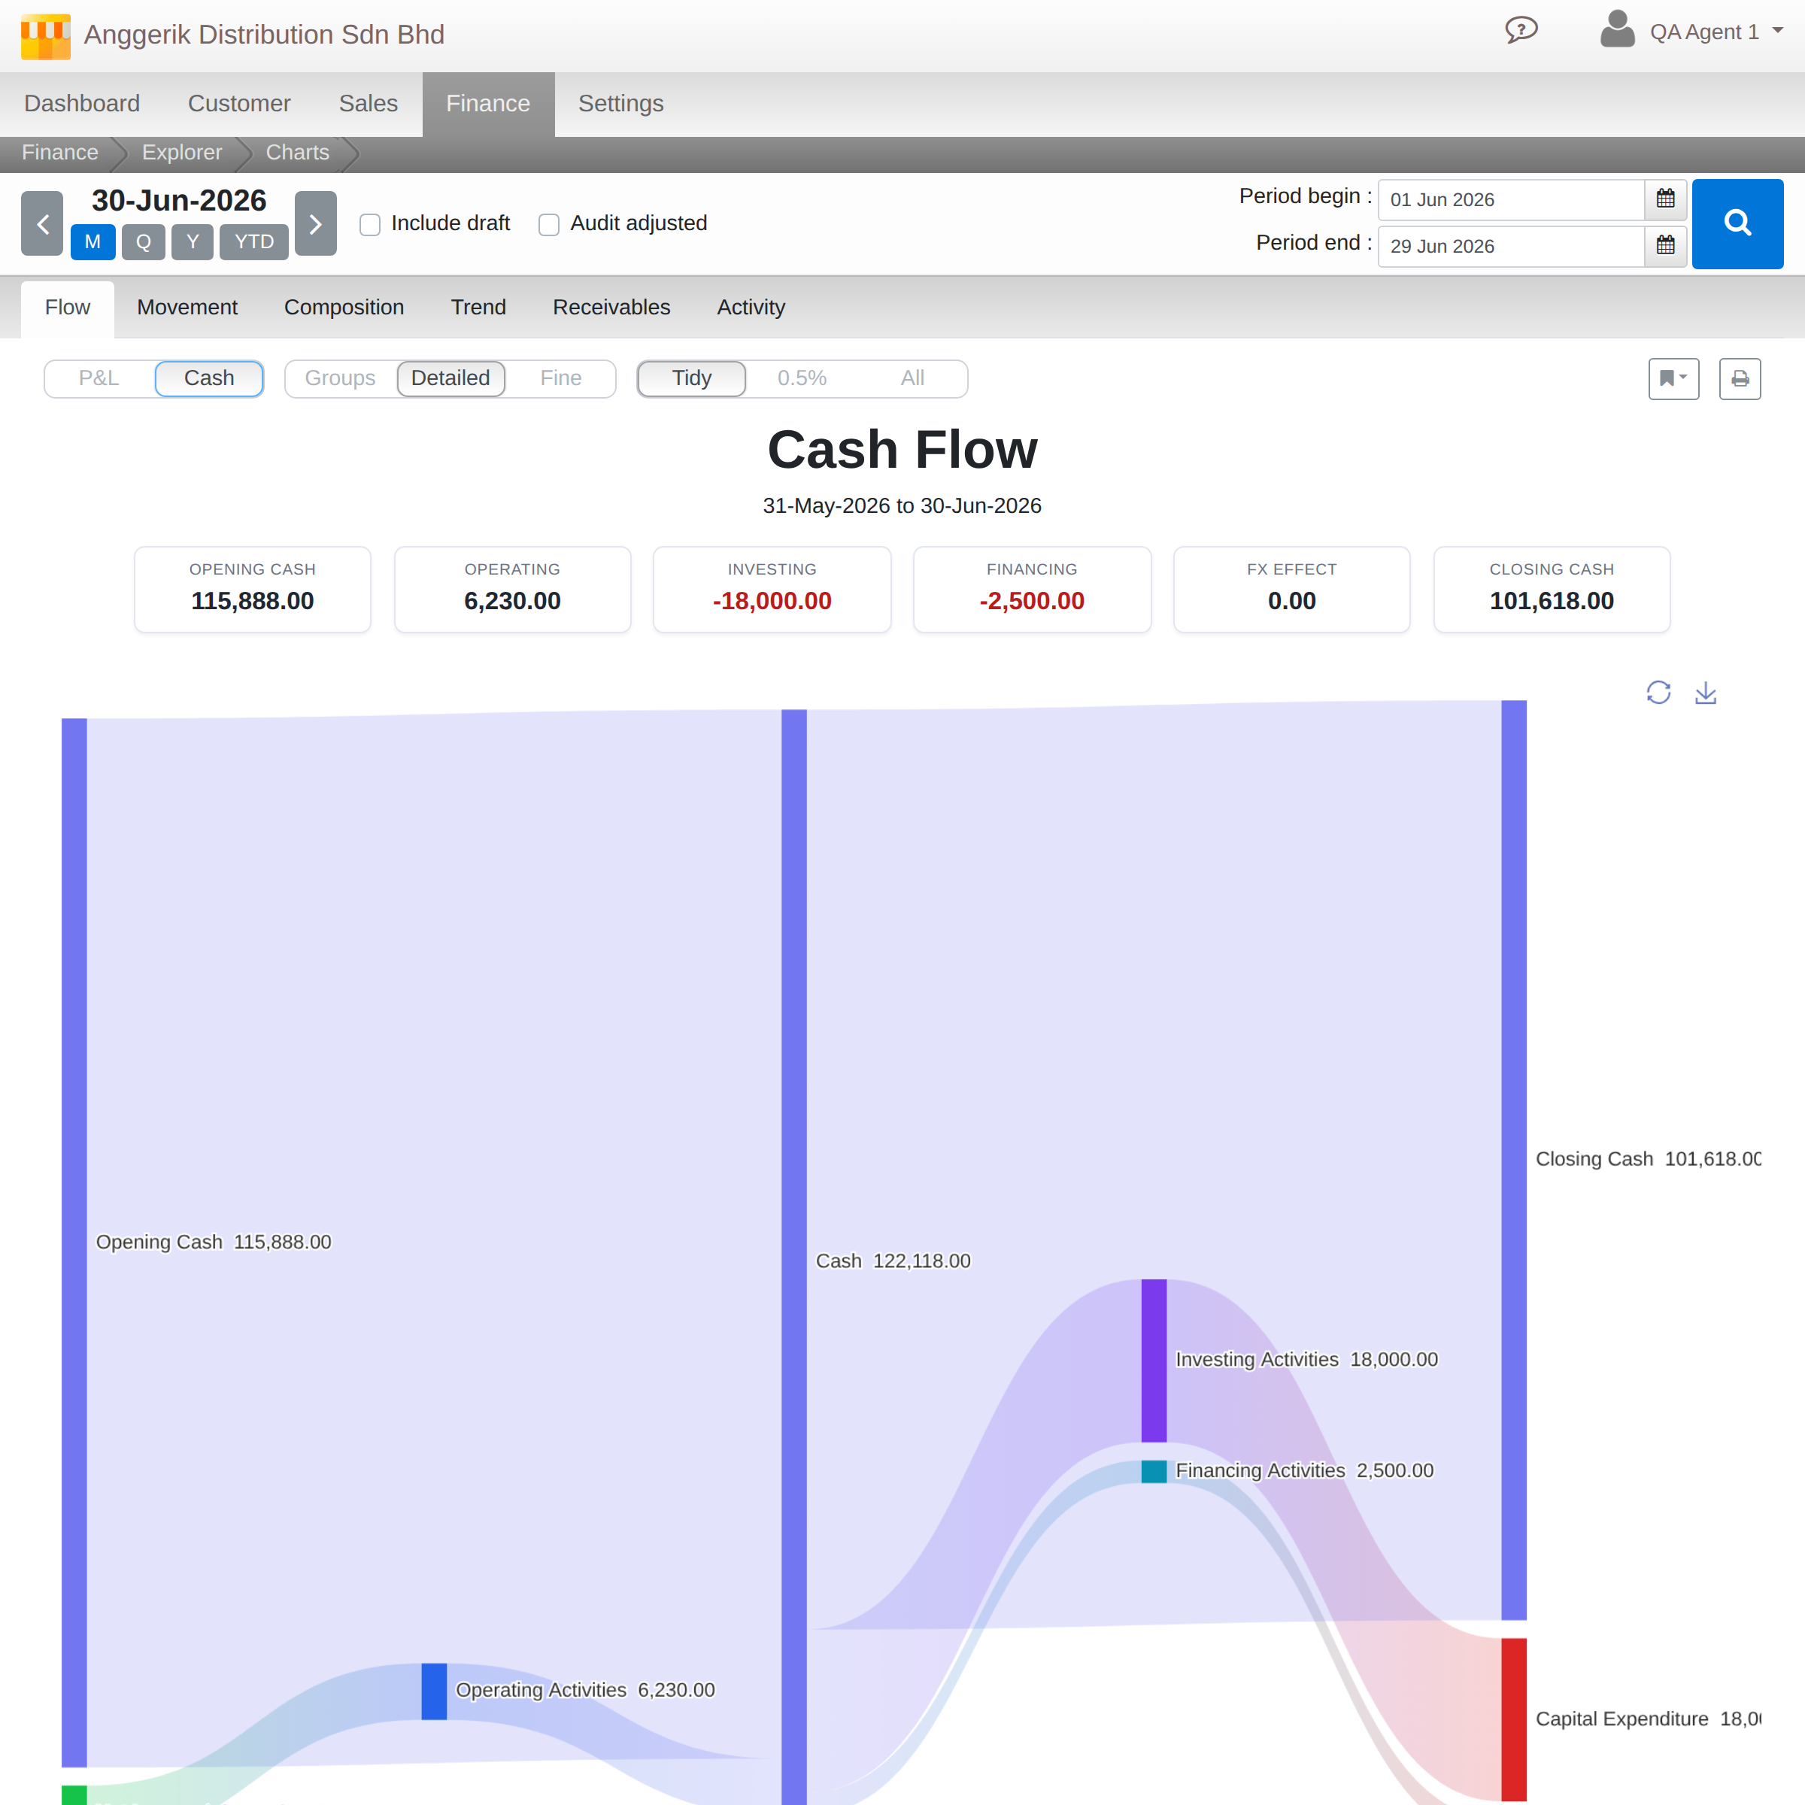Click the Financing Activities teal node

[x=1154, y=1472]
